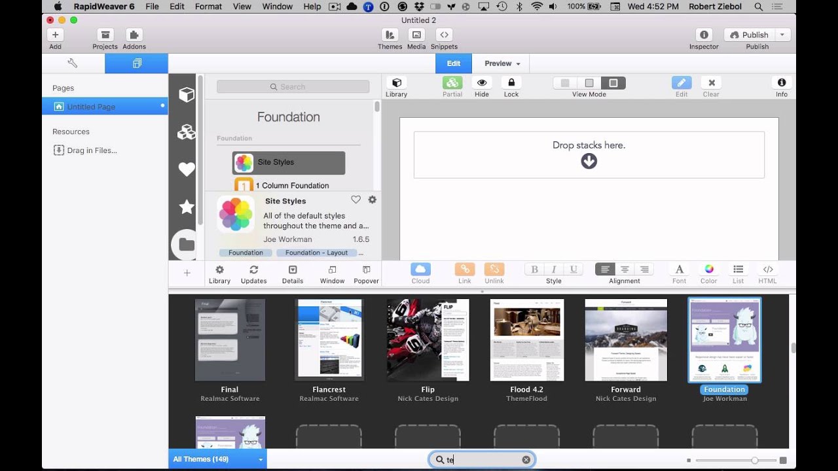Select the Flood 4.2 theme thumbnail
Viewport: 838px width, 471px height.
(x=527, y=340)
